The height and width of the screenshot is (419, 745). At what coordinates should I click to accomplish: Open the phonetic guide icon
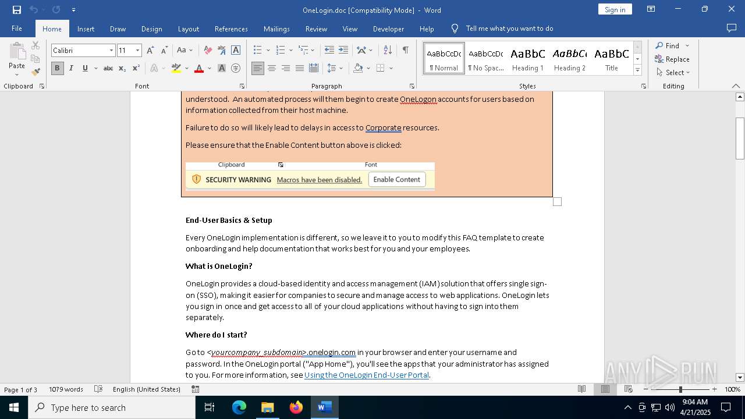(x=222, y=51)
